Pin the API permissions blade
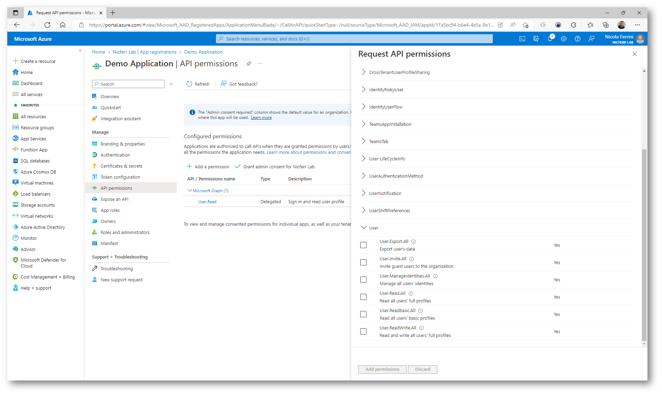The width and height of the screenshot is (662, 395). pyautogui.click(x=248, y=64)
